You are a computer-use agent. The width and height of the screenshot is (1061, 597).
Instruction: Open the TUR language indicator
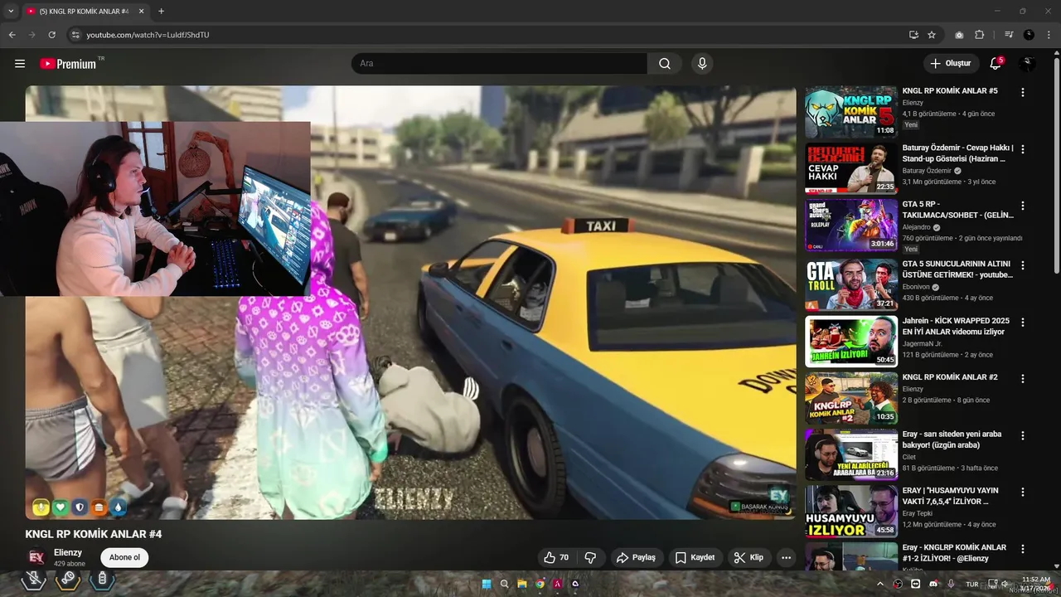pyautogui.click(x=972, y=584)
